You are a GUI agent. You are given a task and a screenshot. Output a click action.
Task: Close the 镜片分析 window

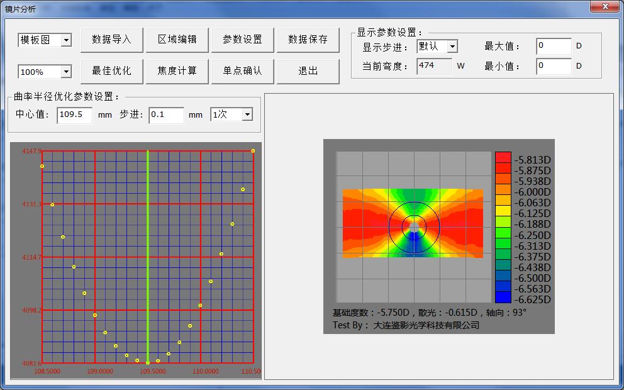606,6
